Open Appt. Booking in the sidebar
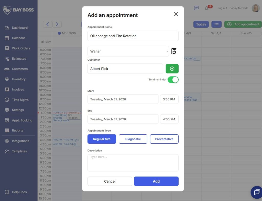 tap(22, 120)
